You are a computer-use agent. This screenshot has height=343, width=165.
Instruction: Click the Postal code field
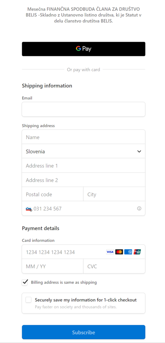click(x=53, y=194)
